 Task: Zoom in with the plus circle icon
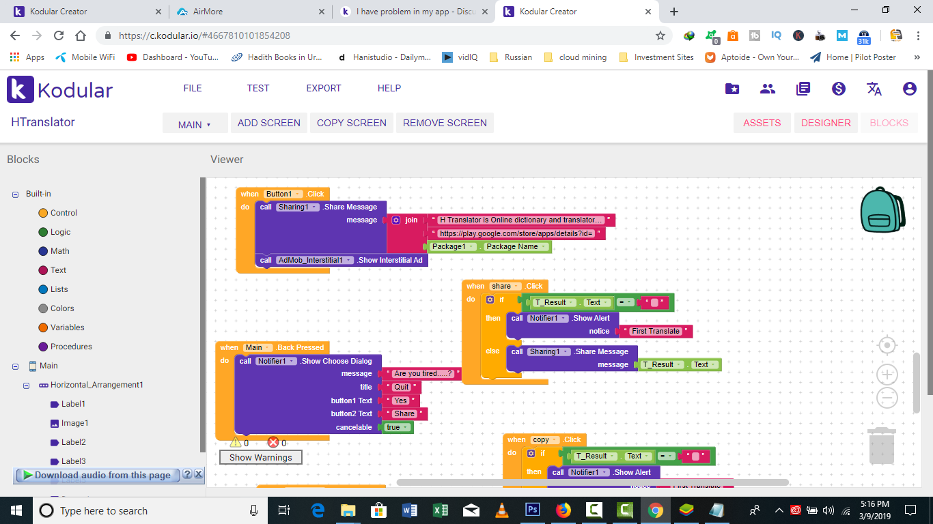point(887,374)
